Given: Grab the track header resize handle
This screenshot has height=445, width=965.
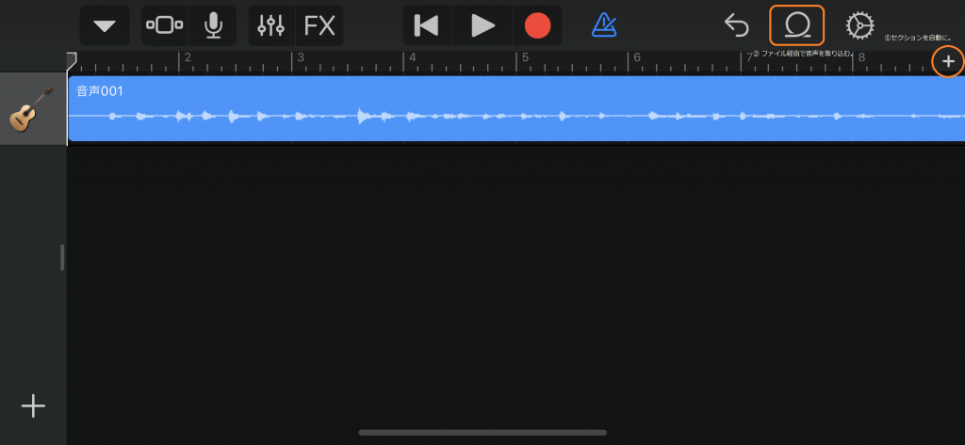Looking at the screenshot, I should pos(62,257).
